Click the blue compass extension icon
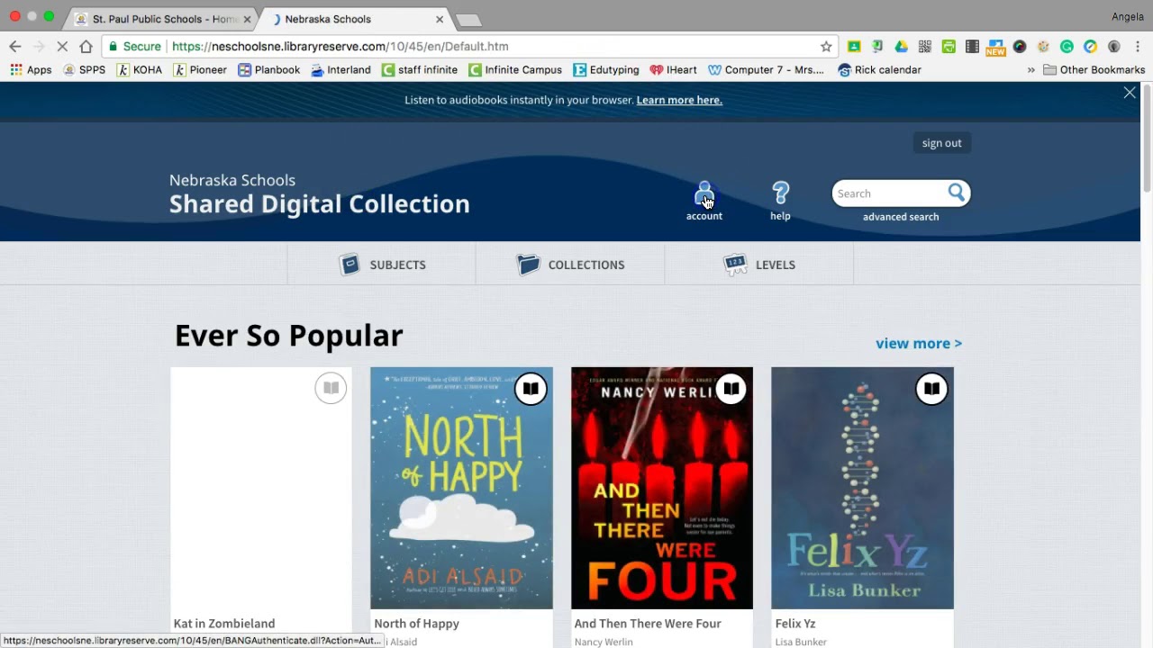The height and width of the screenshot is (648, 1153). point(1090,46)
